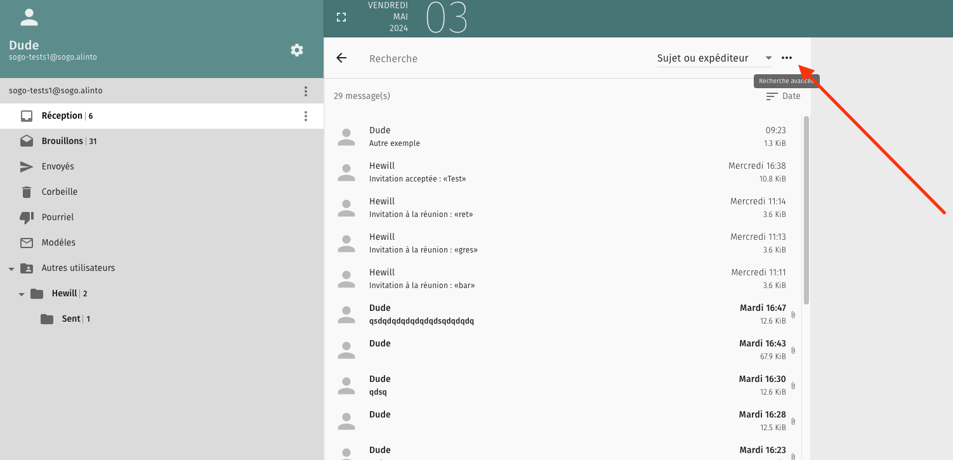Image resolution: width=953 pixels, height=460 pixels.
Task: Collapse the Autres utilisateurs tree
Action: coord(11,268)
